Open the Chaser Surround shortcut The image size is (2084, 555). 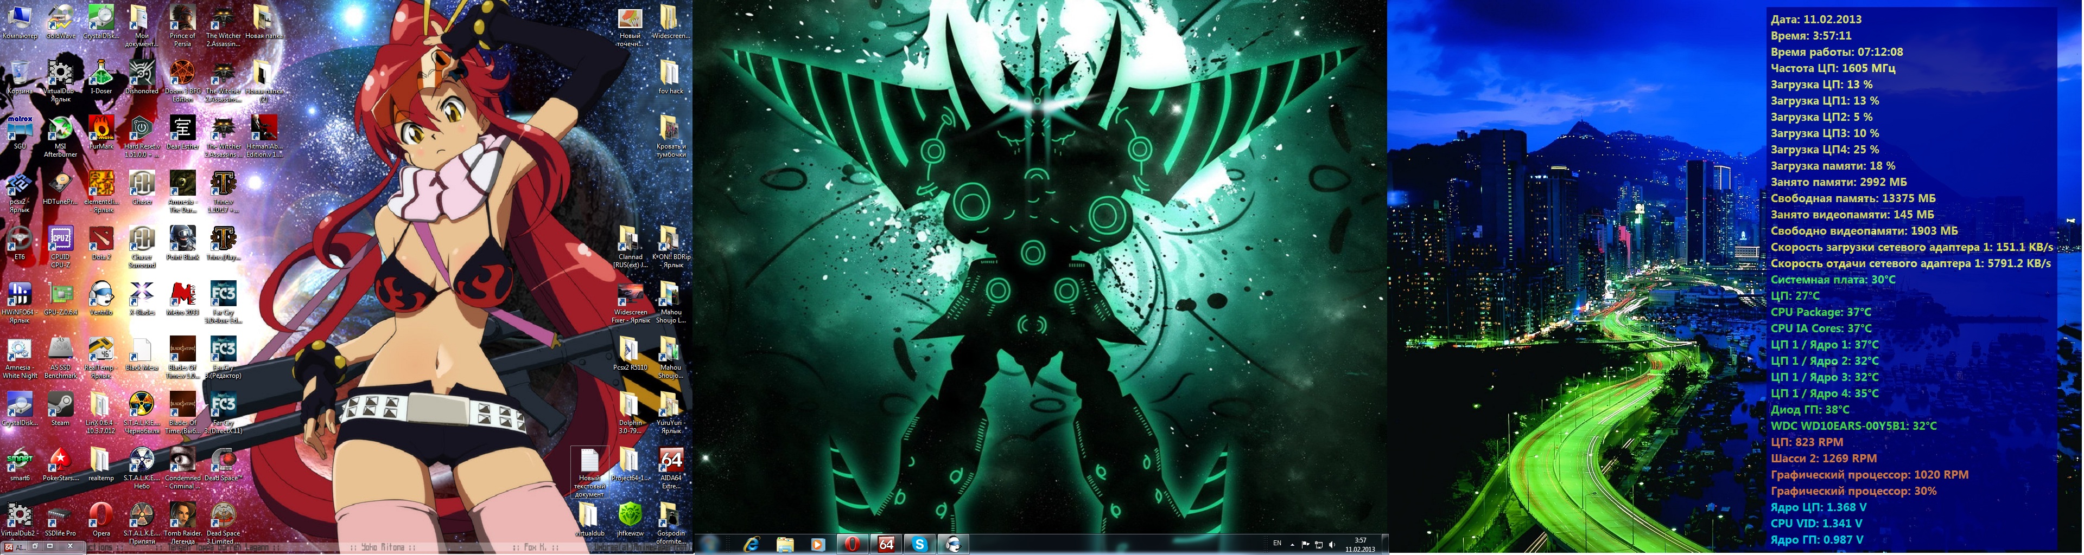coord(142,247)
